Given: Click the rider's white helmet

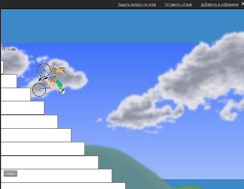Looking at the screenshot, I should [x=63, y=91].
